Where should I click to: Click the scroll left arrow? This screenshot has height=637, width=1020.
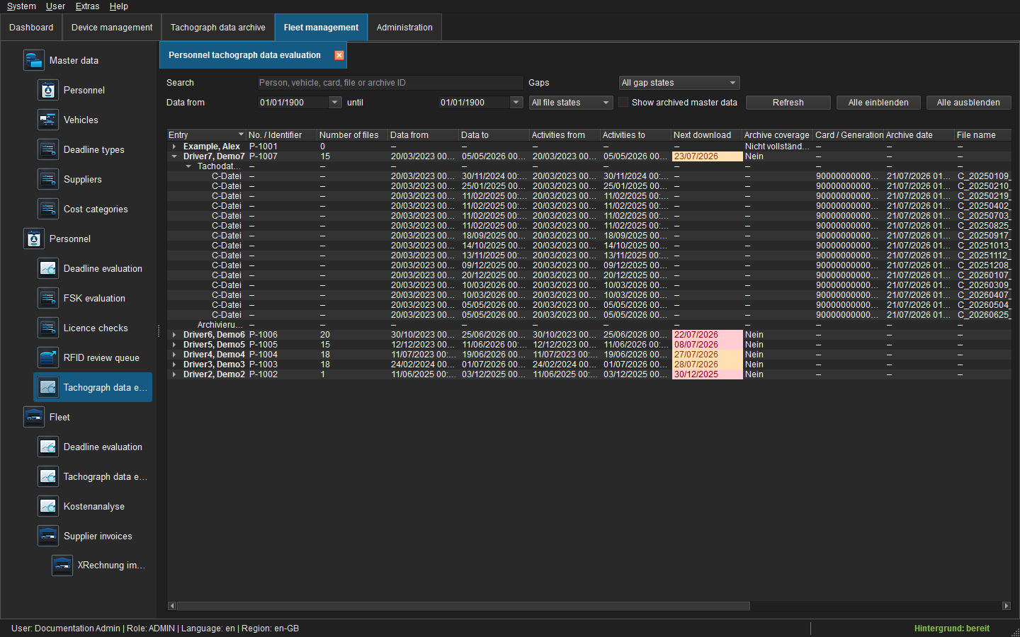[x=171, y=606]
